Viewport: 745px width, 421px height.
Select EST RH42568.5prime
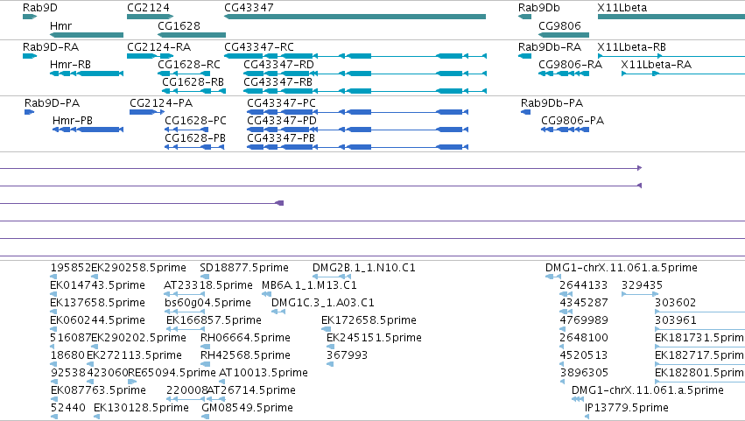[x=245, y=356]
